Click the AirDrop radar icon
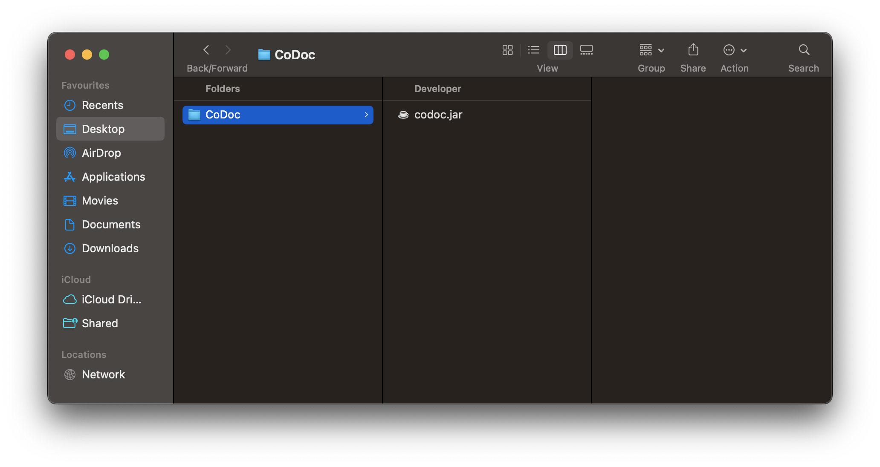The image size is (880, 467). [70, 153]
